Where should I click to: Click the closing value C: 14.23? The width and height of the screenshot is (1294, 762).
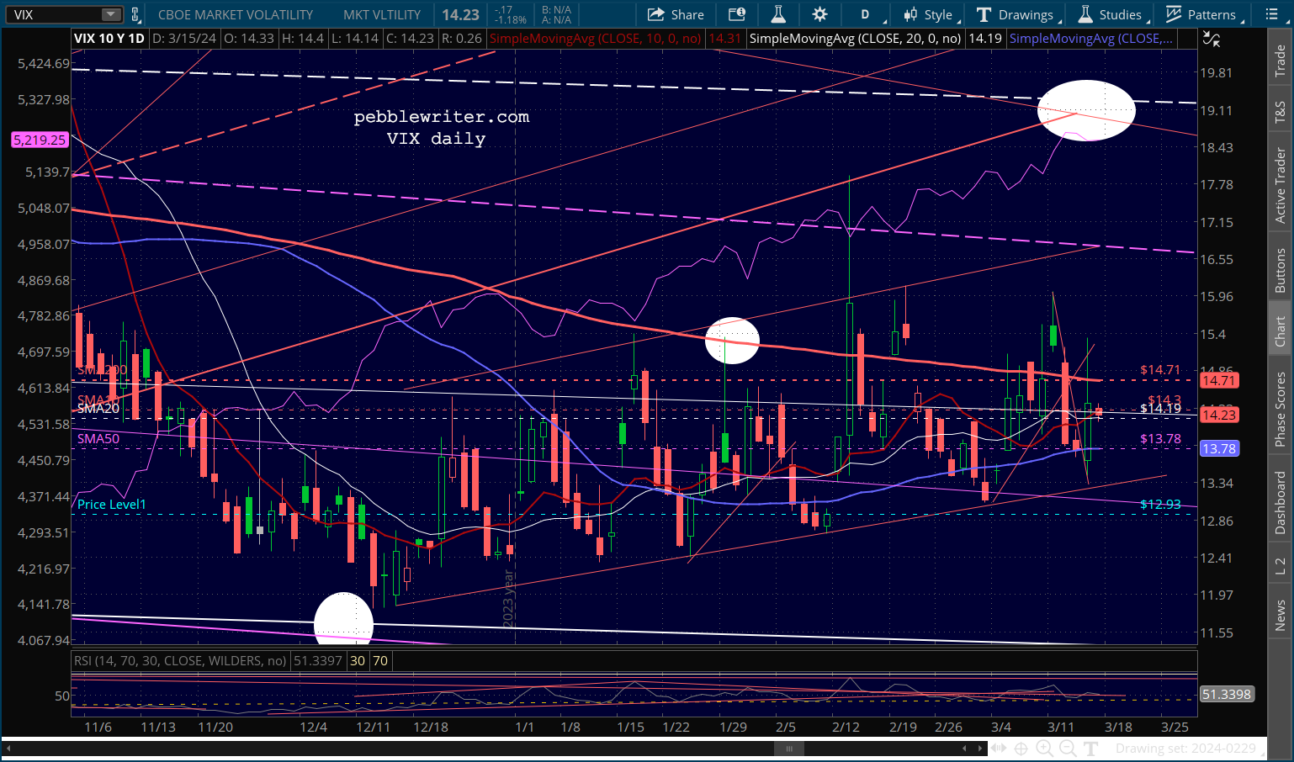click(x=410, y=39)
